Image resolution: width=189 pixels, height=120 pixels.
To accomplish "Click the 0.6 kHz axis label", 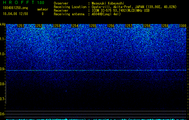I will tap(2, 114).
